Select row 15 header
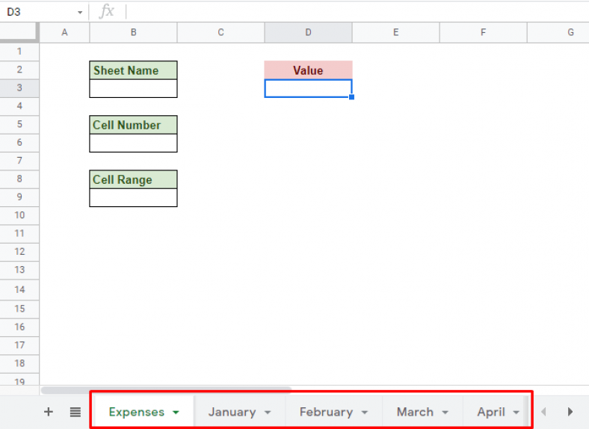Screen dimensions: 589x429 (x=19, y=309)
